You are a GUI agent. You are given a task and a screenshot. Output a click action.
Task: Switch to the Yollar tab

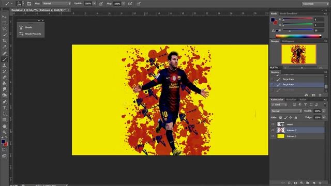tap(303, 100)
